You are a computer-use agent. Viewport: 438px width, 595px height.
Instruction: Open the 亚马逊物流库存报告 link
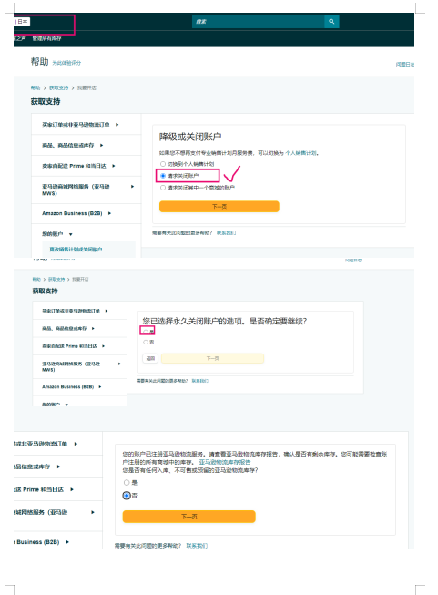(225, 462)
